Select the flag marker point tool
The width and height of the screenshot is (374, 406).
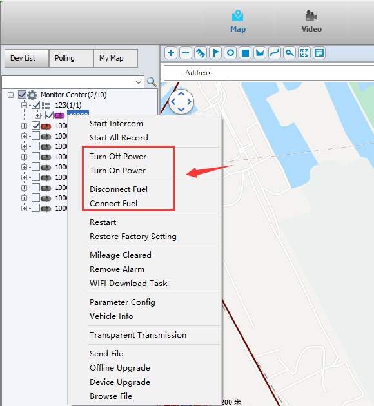point(215,53)
